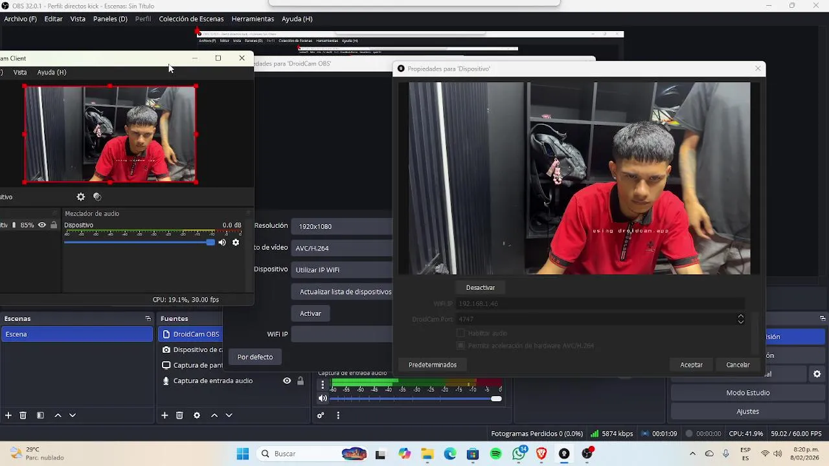Click Actualizar lista de dispositivos button

click(x=343, y=292)
